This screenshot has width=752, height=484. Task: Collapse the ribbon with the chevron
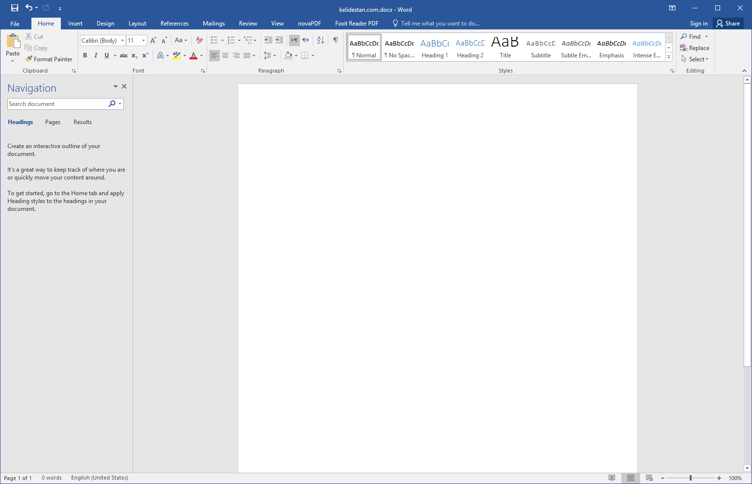[744, 71]
